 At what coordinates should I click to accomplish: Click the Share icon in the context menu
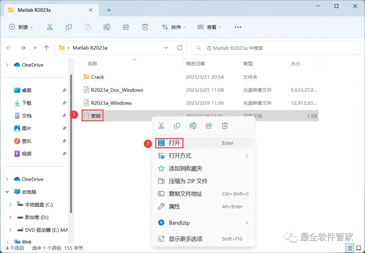tap(209, 126)
